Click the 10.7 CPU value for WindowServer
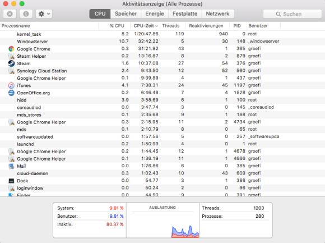 (x=124, y=42)
